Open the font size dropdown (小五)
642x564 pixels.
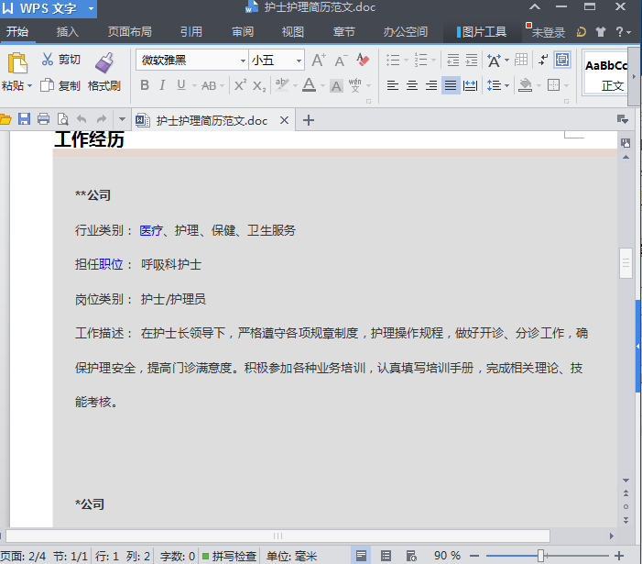click(x=299, y=61)
